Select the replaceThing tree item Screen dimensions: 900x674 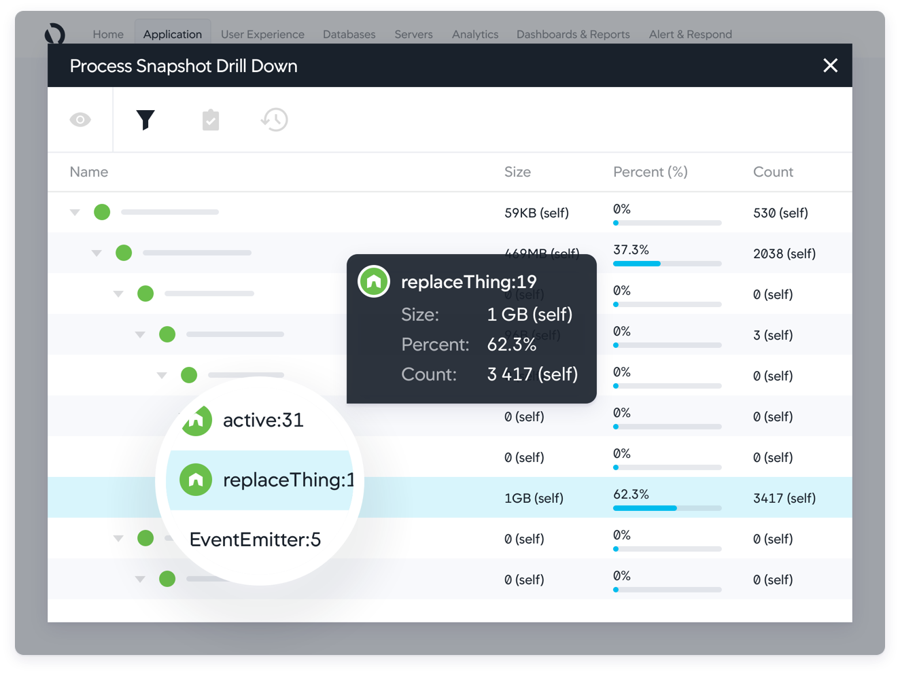point(288,480)
